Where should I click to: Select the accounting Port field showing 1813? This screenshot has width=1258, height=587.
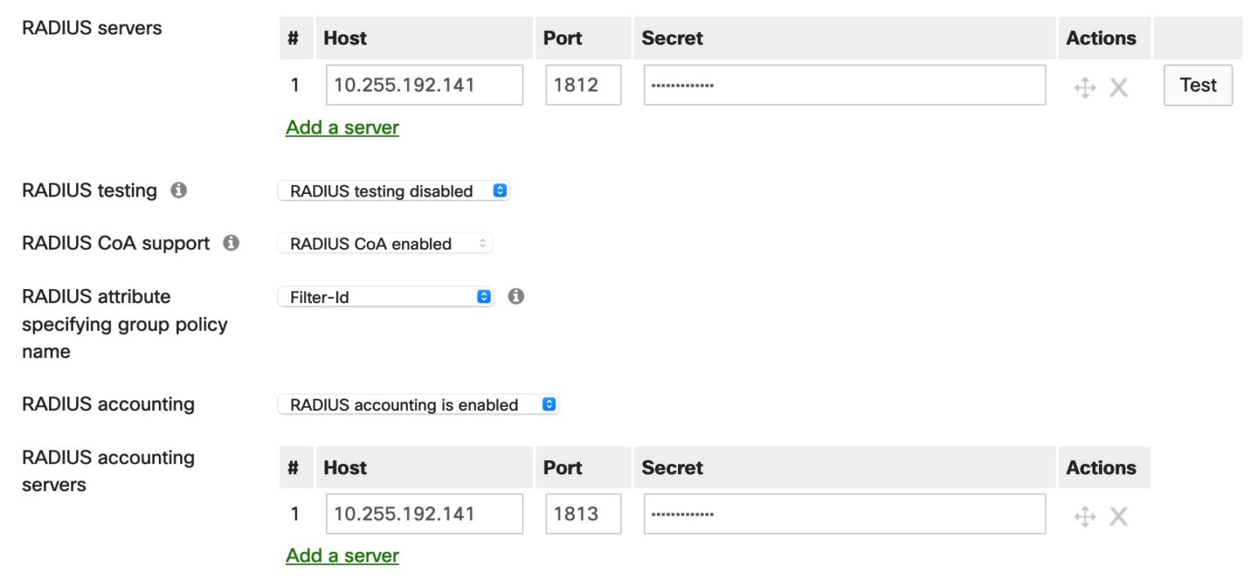(583, 513)
